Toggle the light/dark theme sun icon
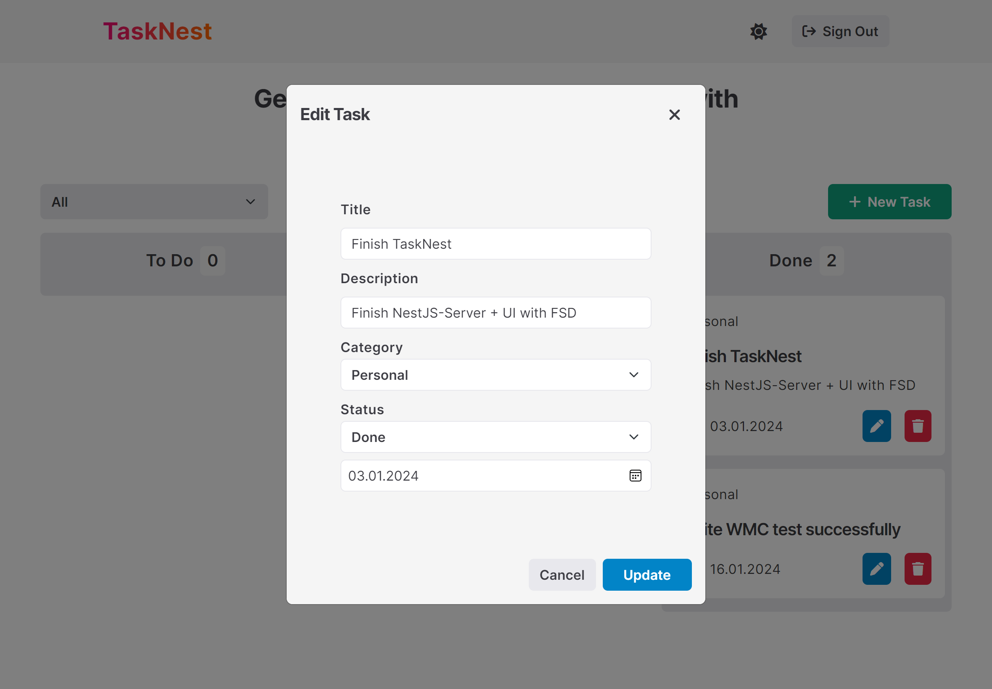992x689 pixels. (758, 32)
